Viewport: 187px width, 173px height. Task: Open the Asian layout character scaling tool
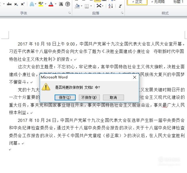tap(99, 5)
